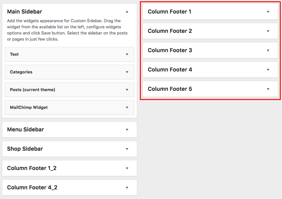Expand Column Footer 2 arrow
The height and width of the screenshot is (199, 282).
coord(268,31)
